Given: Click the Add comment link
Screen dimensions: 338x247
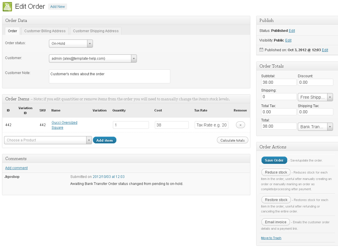Looking at the screenshot, I should (x=16, y=168).
